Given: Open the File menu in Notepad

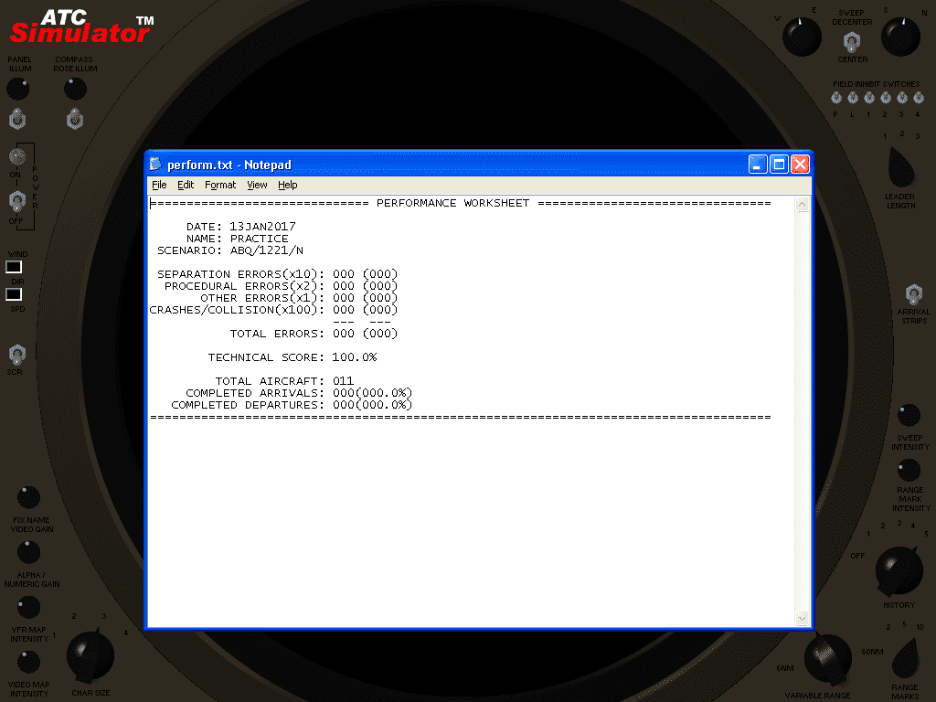Looking at the screenshot, I should click(159, 185).
